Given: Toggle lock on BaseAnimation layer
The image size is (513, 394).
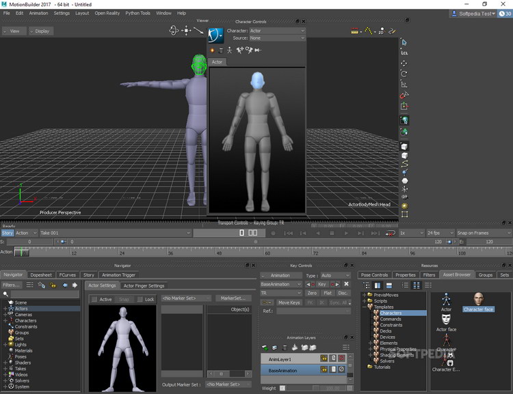Looking at the screenshot, I should 324,369.
